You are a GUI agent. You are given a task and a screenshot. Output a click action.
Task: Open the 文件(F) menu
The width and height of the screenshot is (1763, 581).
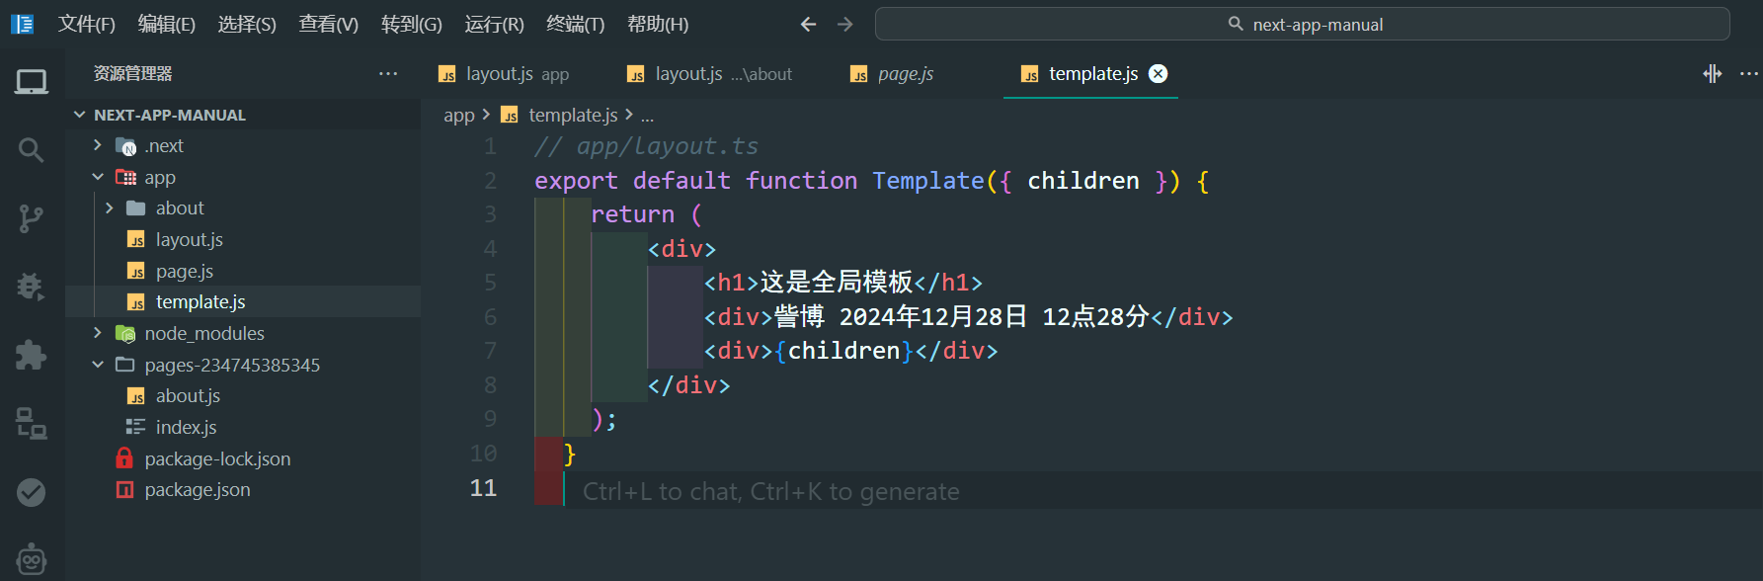(x=87, y=24)
